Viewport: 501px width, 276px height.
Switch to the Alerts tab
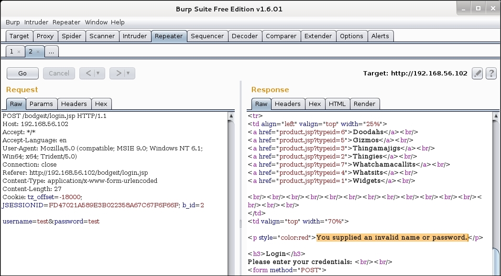pos(380,36)
